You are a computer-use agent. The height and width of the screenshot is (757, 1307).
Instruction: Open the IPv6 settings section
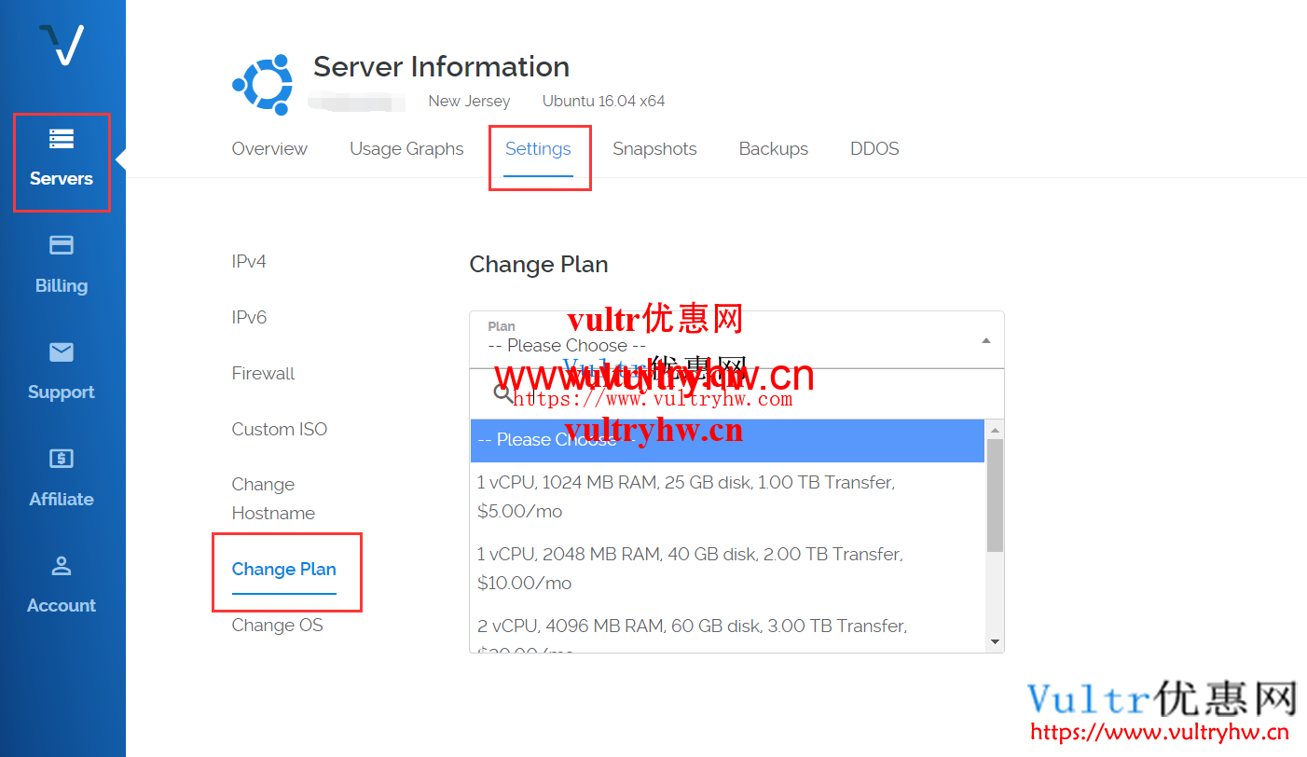249,318
